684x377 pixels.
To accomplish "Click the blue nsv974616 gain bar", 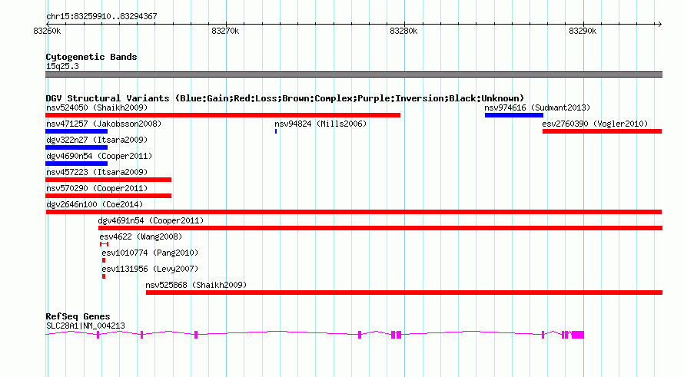I will click(514, 115).
